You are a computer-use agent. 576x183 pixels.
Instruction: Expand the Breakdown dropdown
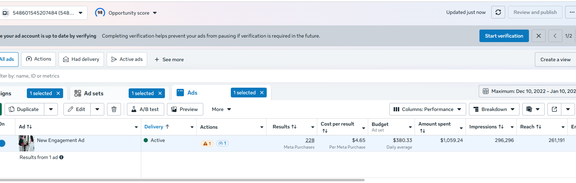click(x=494, y=109)
